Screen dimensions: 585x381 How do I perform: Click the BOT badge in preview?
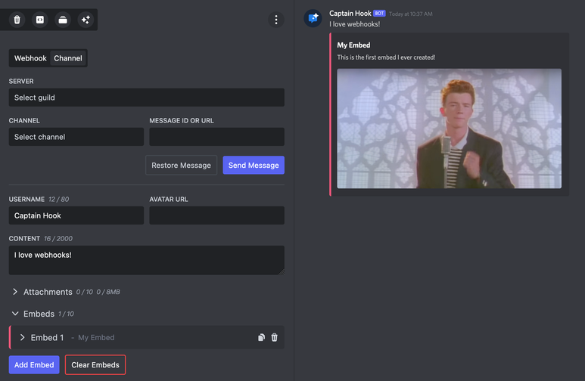[x=379, y=14]
